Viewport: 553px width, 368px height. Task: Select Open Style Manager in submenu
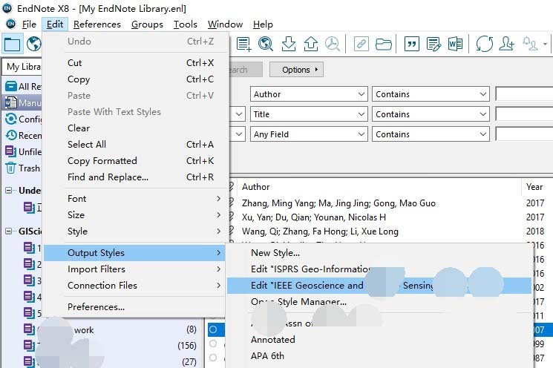point(298,302)
